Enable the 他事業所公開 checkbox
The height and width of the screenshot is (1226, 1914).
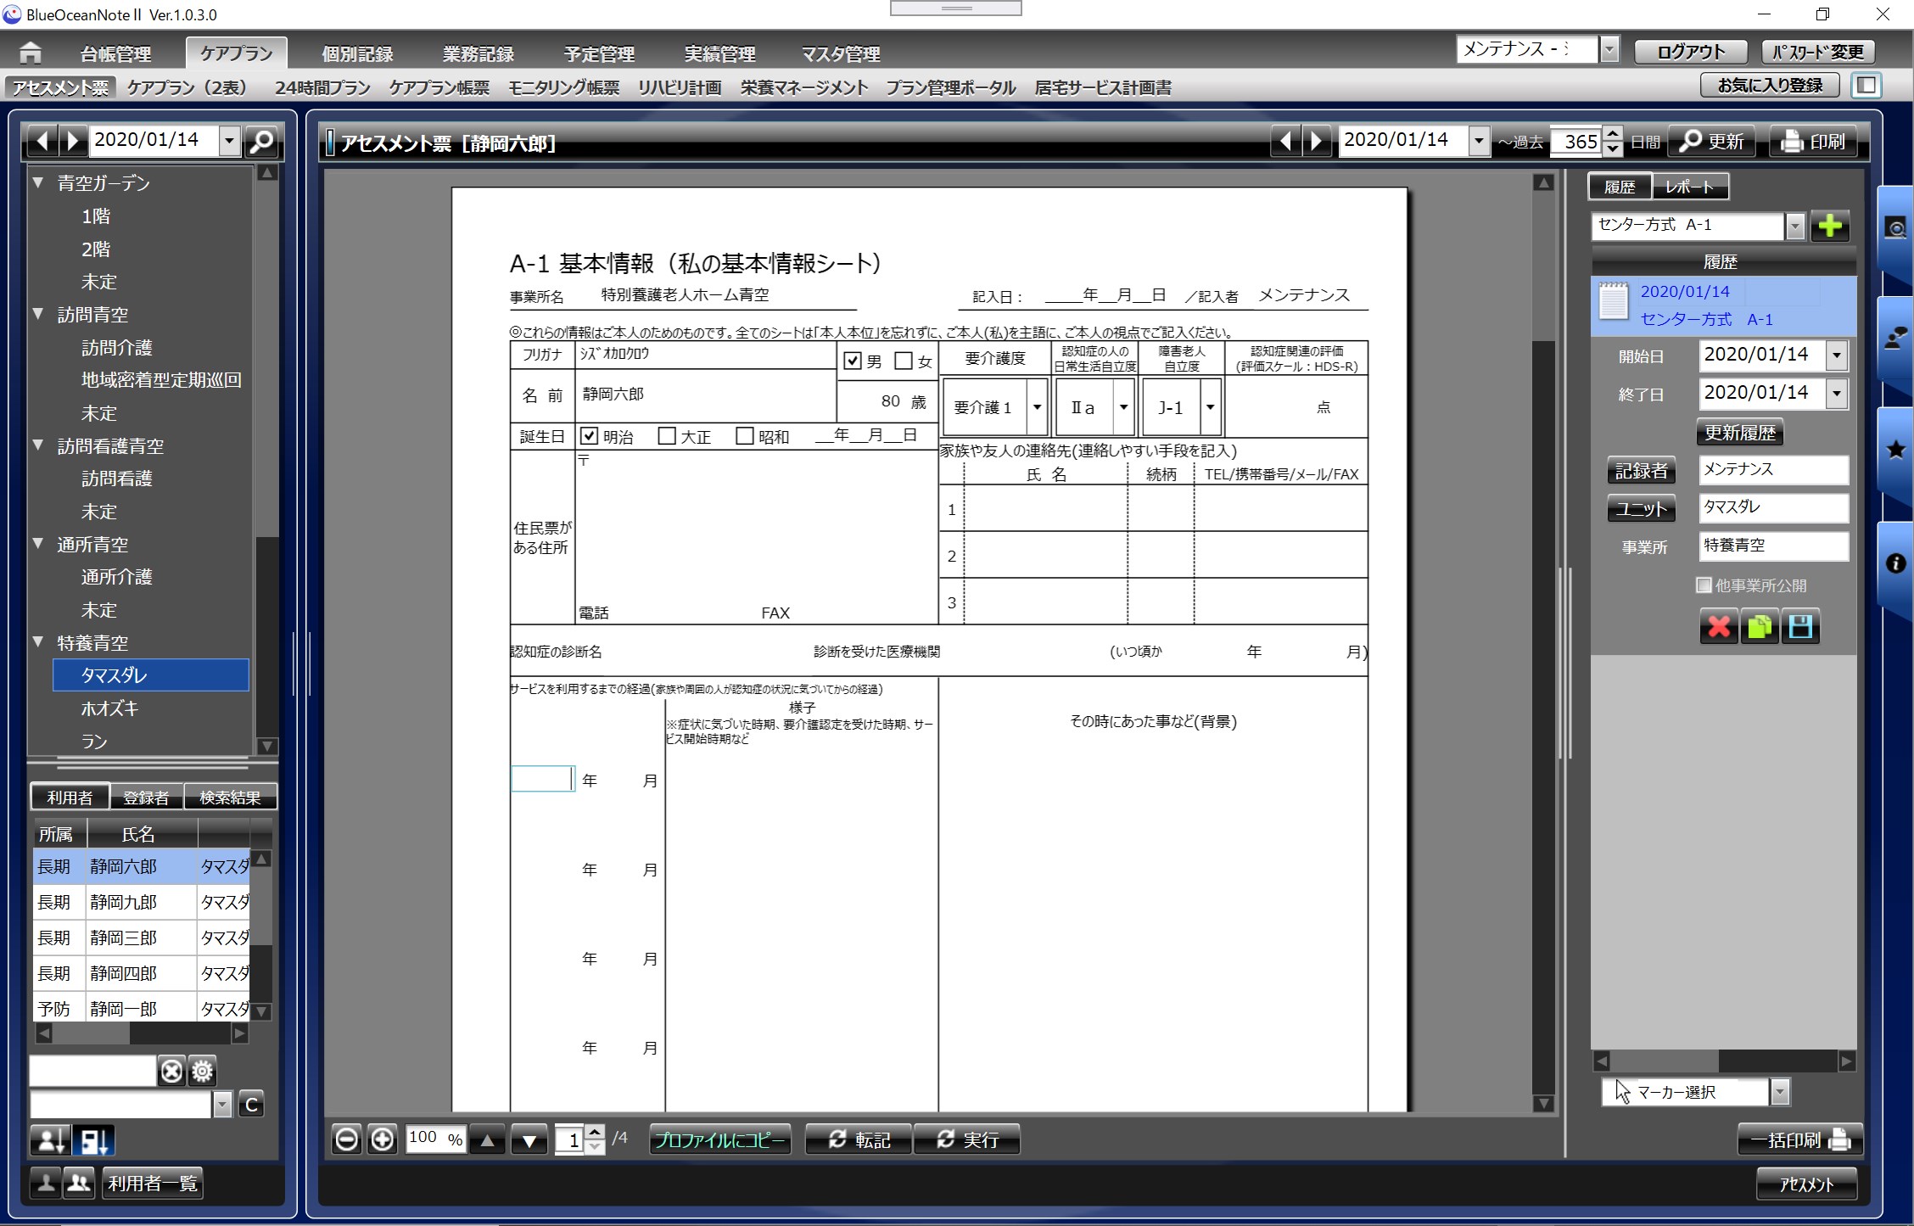(1704, 585)
